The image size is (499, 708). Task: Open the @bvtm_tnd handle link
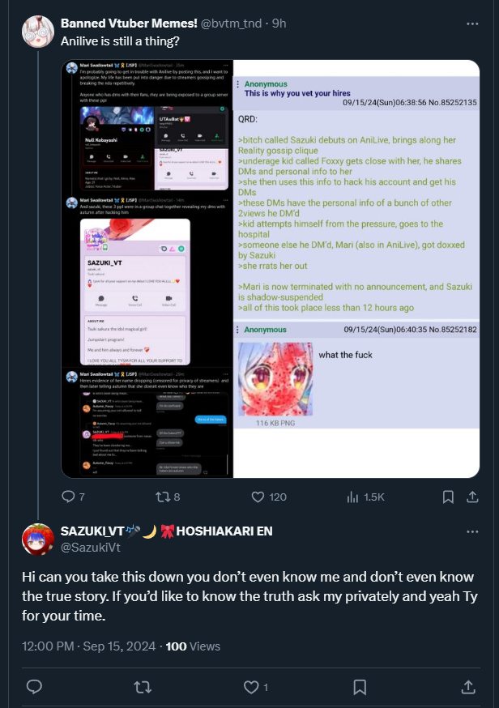pos(231,23)
